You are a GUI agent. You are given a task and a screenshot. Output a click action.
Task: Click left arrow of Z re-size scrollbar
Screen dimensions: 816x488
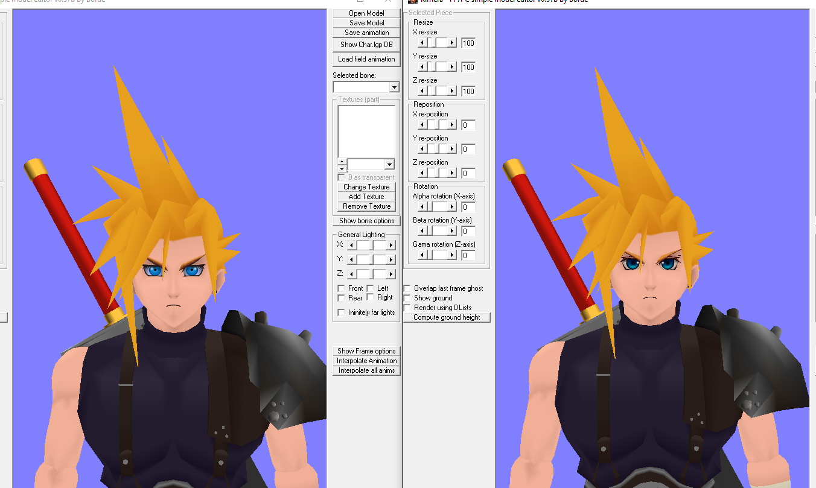click(x=422, y=90)
